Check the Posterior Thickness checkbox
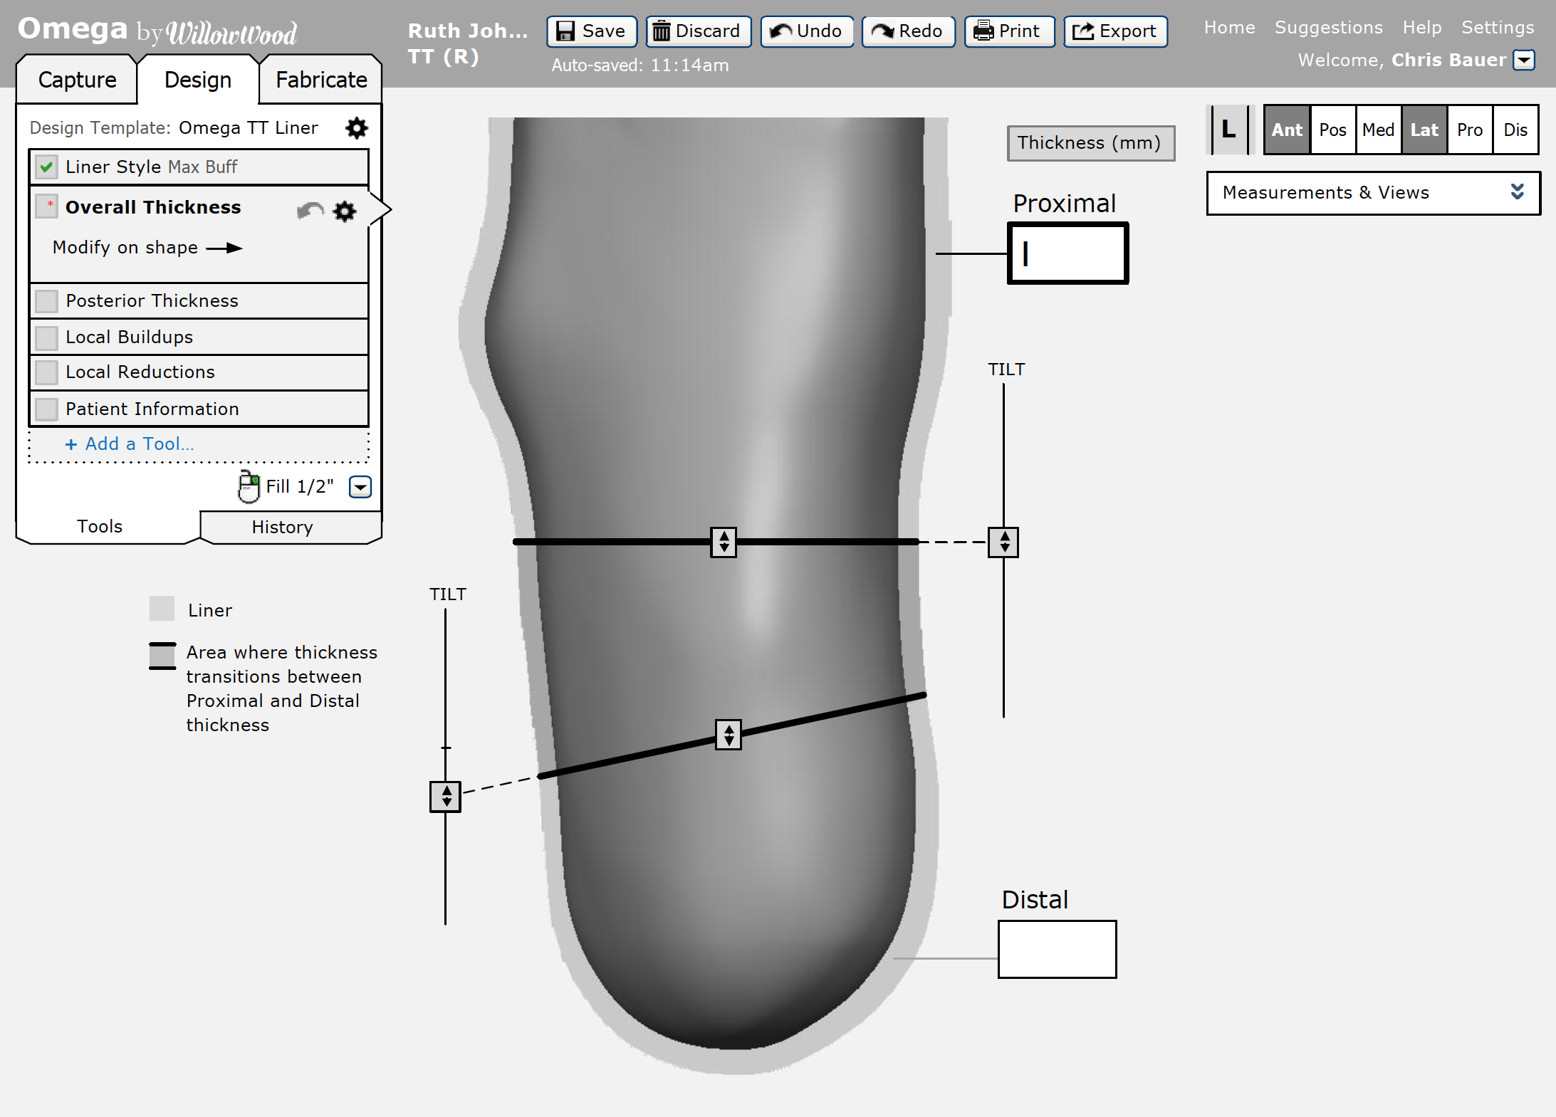 coord(47,301)
